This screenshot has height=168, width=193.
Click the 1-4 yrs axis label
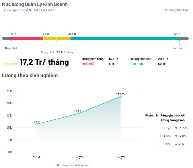(78, 157)
